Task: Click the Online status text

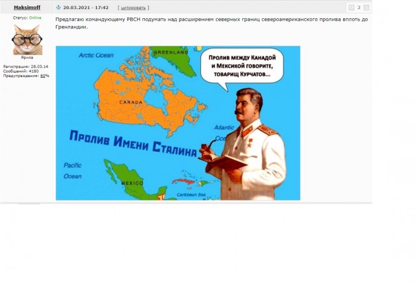Action: click(x=35, y=18)
